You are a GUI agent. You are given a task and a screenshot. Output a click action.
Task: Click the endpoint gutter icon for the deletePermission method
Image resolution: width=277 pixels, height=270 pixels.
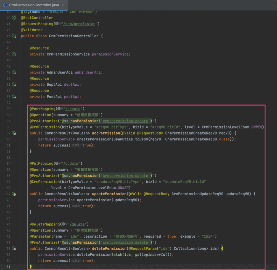pos(14,249)
